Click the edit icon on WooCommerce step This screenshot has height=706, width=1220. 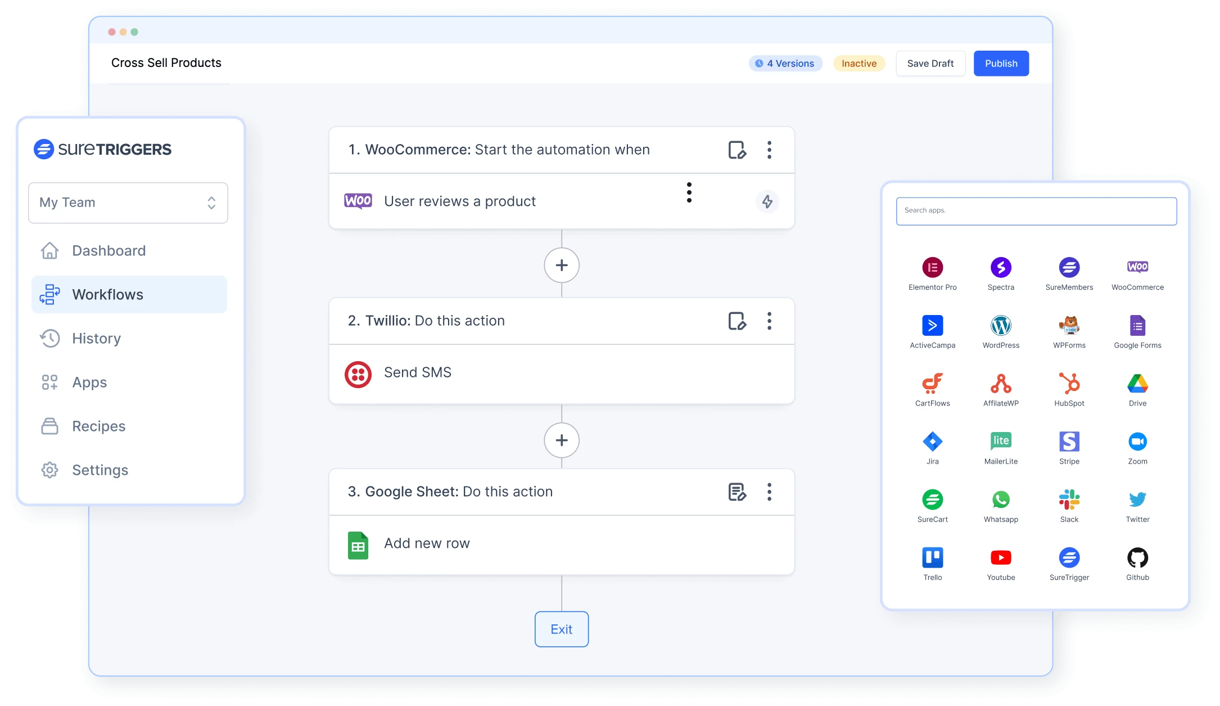736,150
